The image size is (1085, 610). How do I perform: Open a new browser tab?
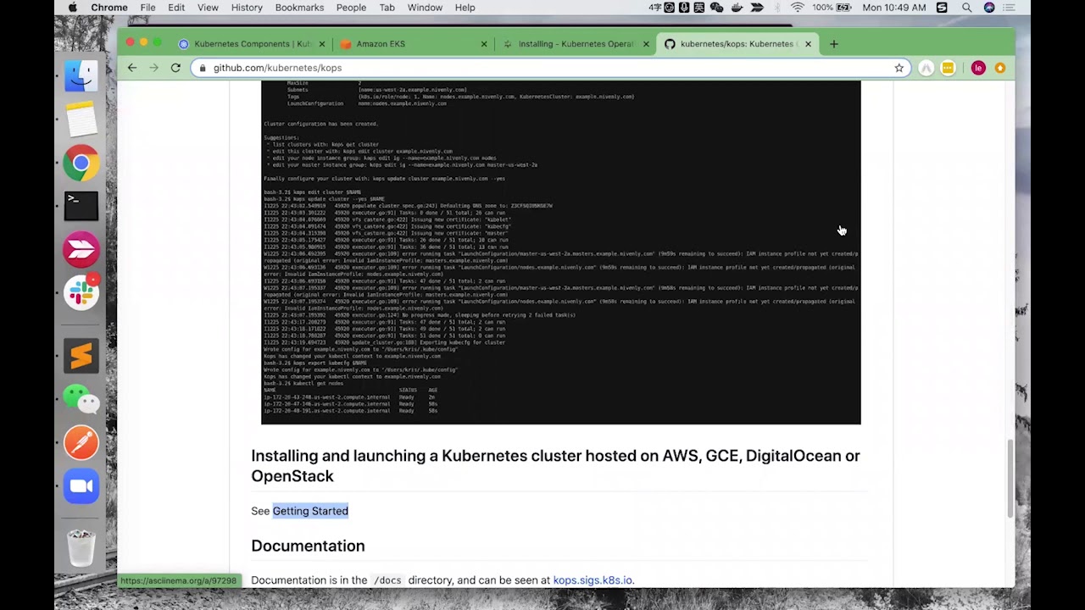tap(834, 44)
